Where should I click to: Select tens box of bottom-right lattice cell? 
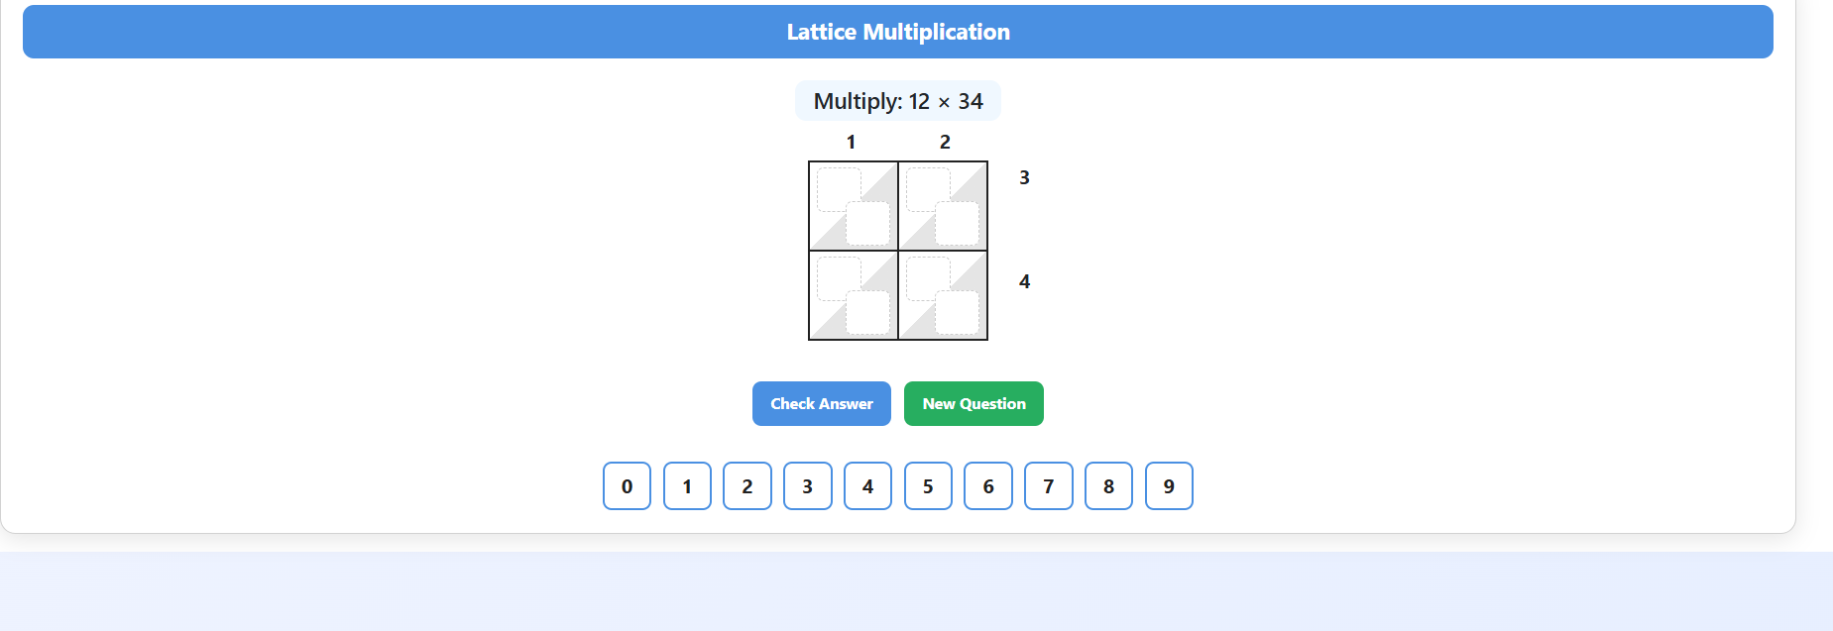927,278
